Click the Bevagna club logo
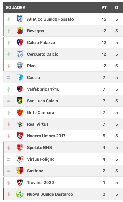 click(20, 31)
